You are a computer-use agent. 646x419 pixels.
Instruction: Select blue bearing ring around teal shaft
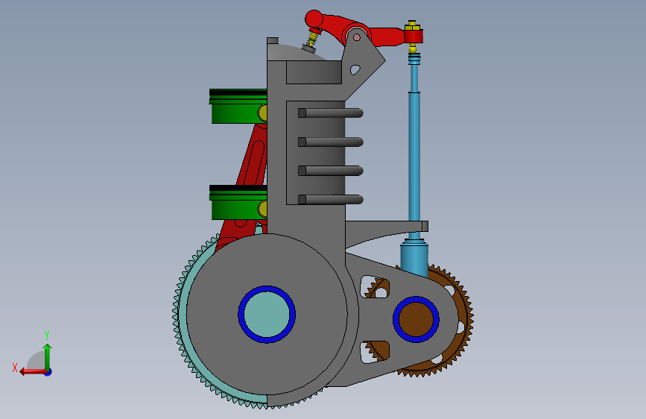(241, 314)
